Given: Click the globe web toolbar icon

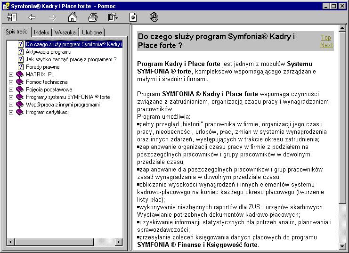Looking at the screenshot, I should 154,17.
